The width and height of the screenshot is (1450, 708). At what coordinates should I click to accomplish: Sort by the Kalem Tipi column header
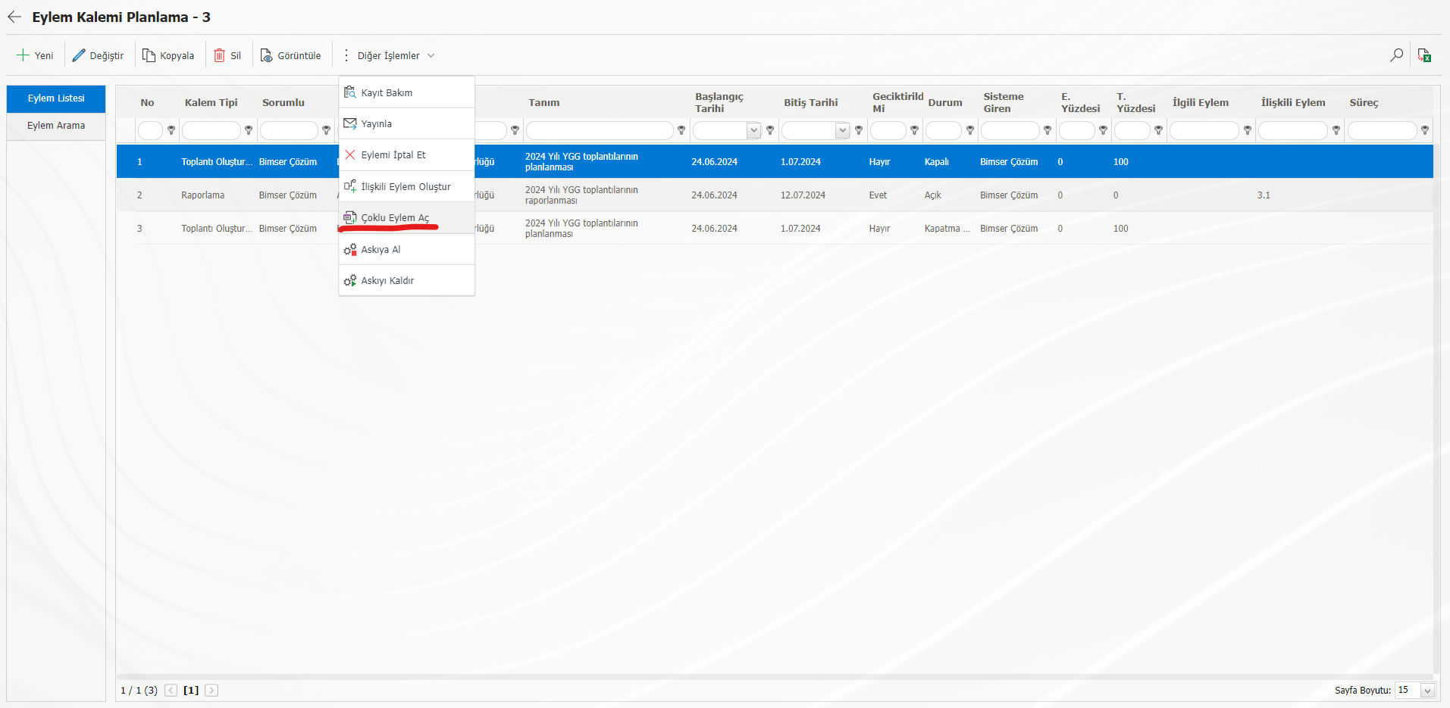211,102
